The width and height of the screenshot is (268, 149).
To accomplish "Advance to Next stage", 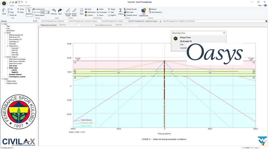I will tap(60, 12).
